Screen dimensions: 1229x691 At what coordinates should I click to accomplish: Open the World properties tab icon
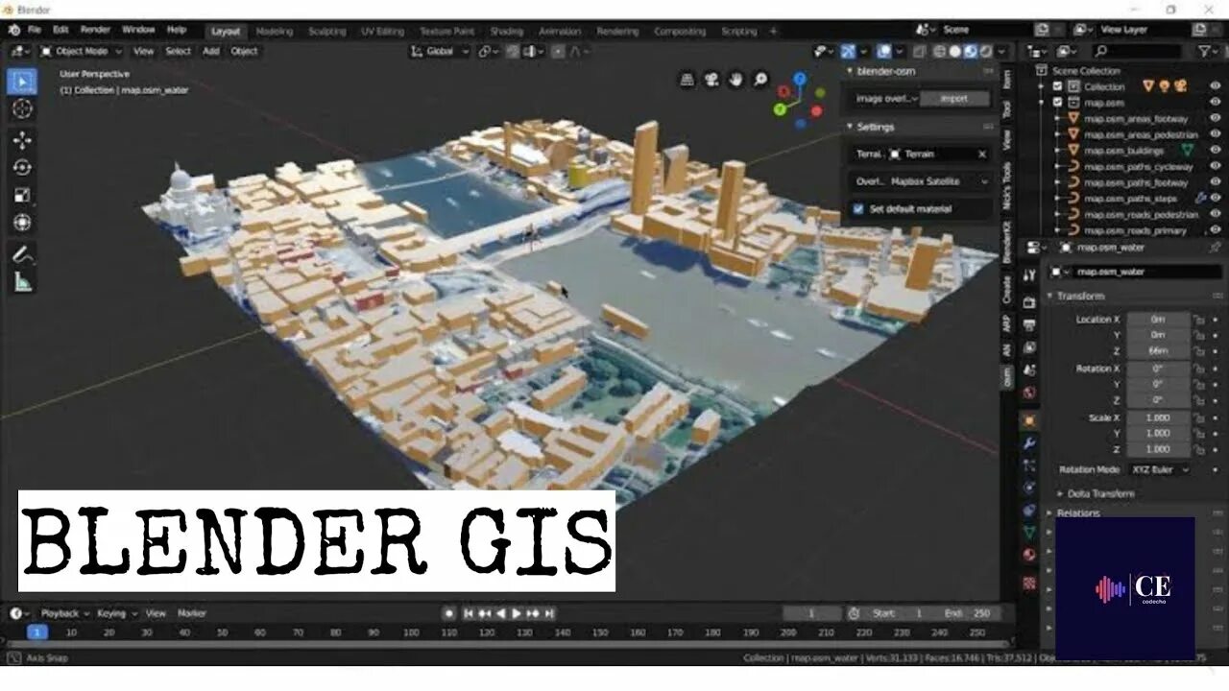1029,393
